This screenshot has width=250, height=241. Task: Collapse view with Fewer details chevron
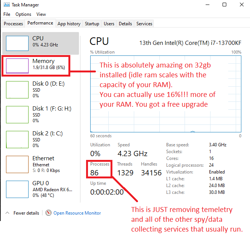click(x=8, y=213)
